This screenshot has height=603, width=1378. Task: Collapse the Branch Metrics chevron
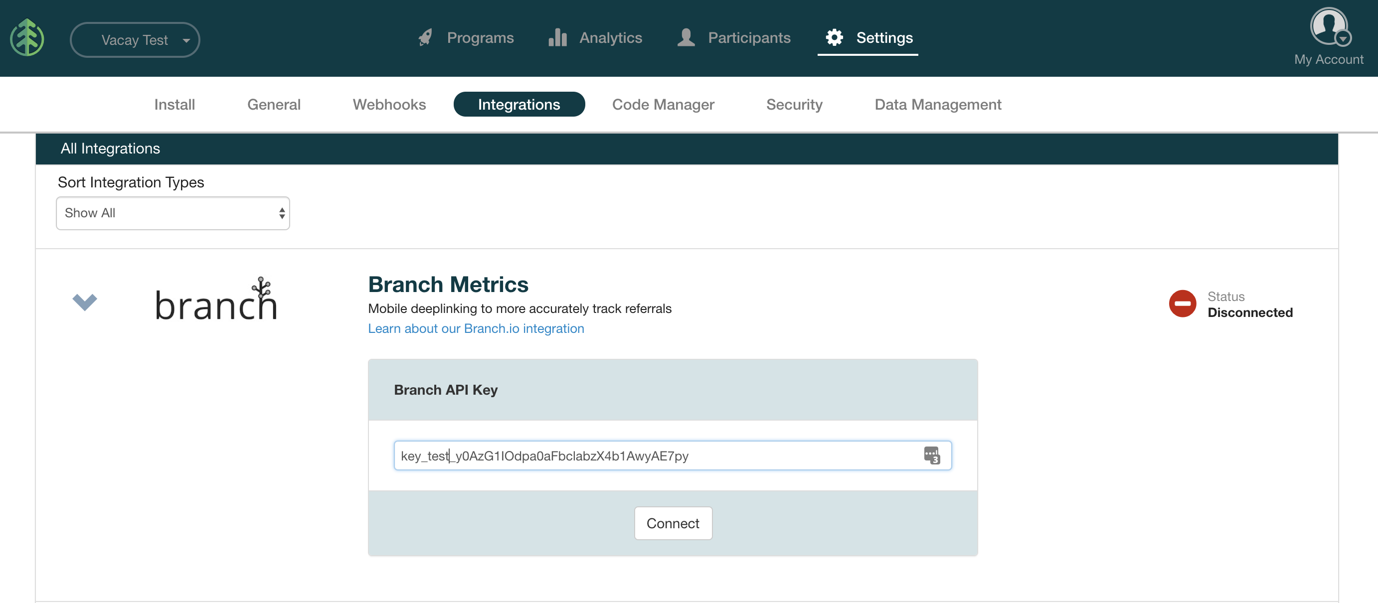coord(85,302)
